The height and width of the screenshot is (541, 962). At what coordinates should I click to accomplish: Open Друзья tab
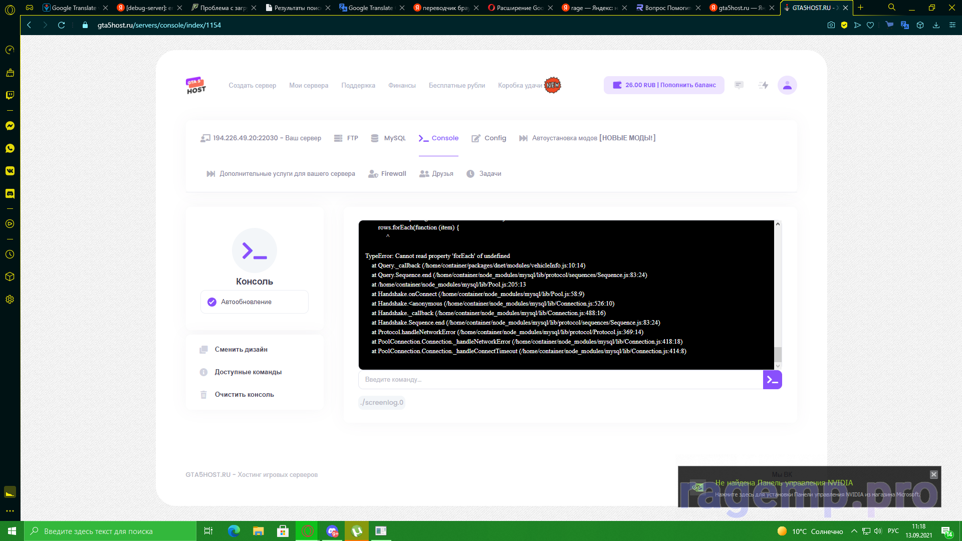tap(436, 174)
